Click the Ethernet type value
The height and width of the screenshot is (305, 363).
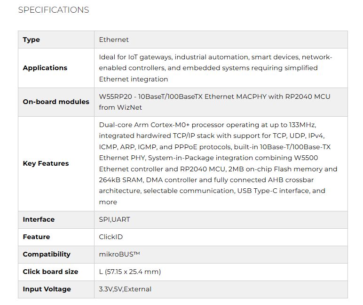pyautogui.click(x=114, y=40)
